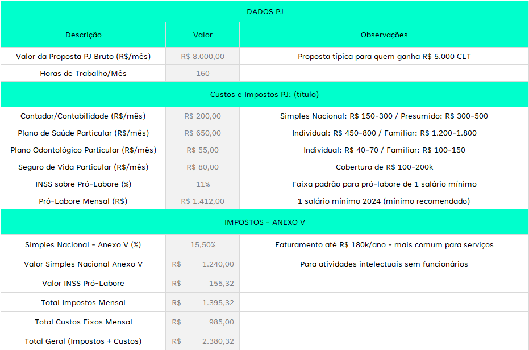Screen dimensions: 529x350
Task: Select the health plan value R$ 650,00
Action: 202,133
